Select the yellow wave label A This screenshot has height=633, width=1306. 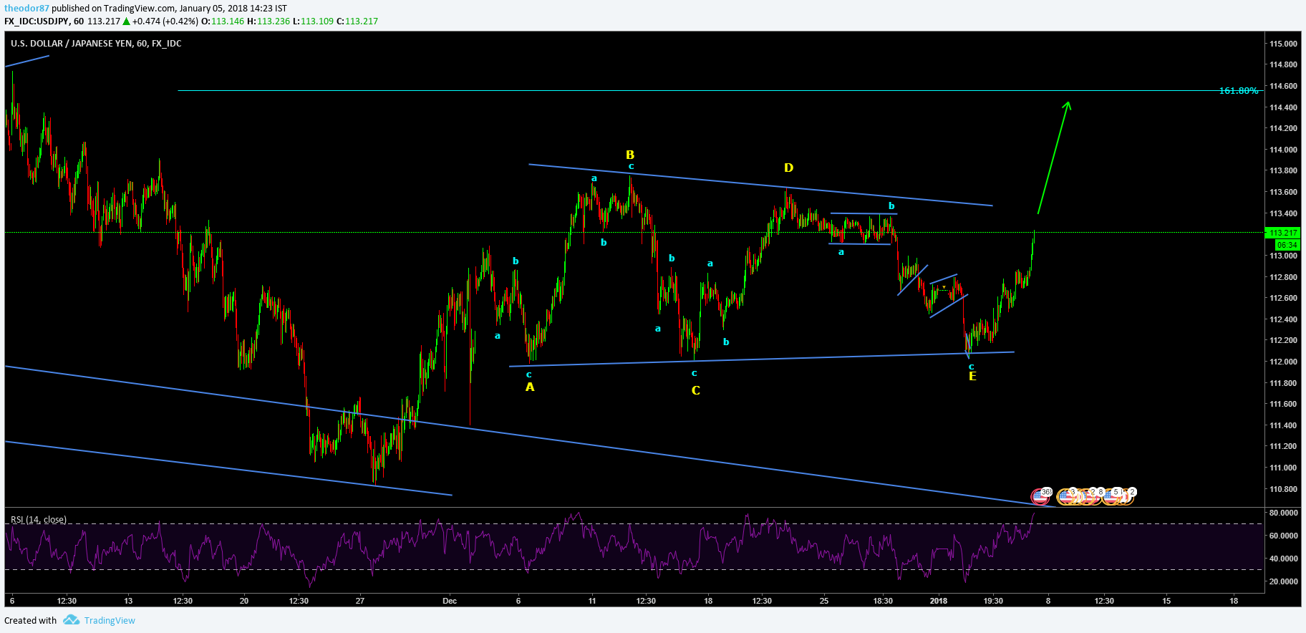pos(530,387)
